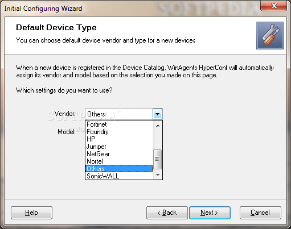The width and height of the screenshot is (291, 229).
Task: Click the wrench and screwdriver wizard icon
Action: click(x=270, y=35)
